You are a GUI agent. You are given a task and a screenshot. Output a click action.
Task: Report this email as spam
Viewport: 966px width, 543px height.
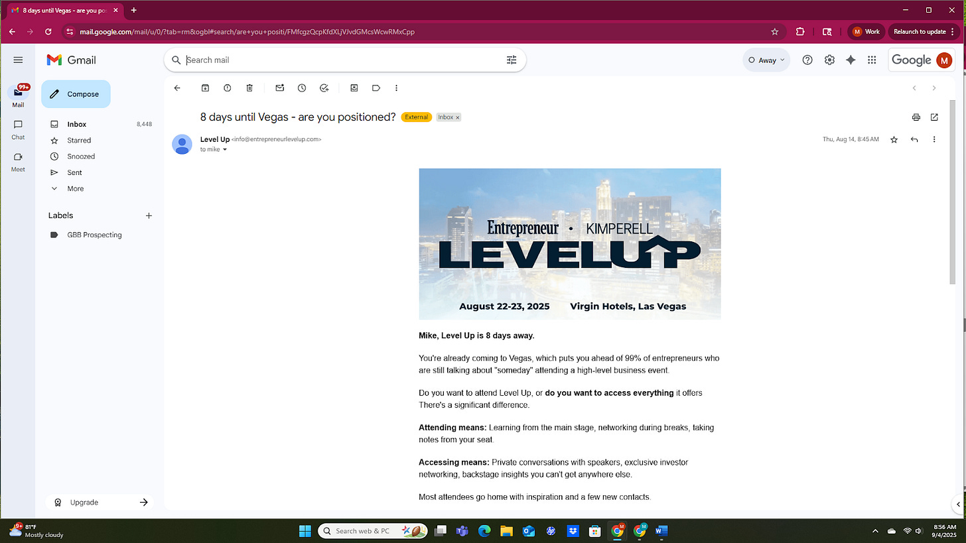(228, 88)
